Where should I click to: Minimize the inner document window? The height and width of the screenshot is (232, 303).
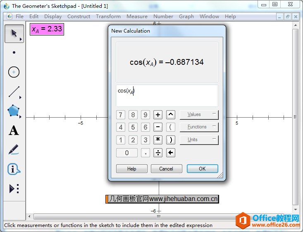(279, 17)
